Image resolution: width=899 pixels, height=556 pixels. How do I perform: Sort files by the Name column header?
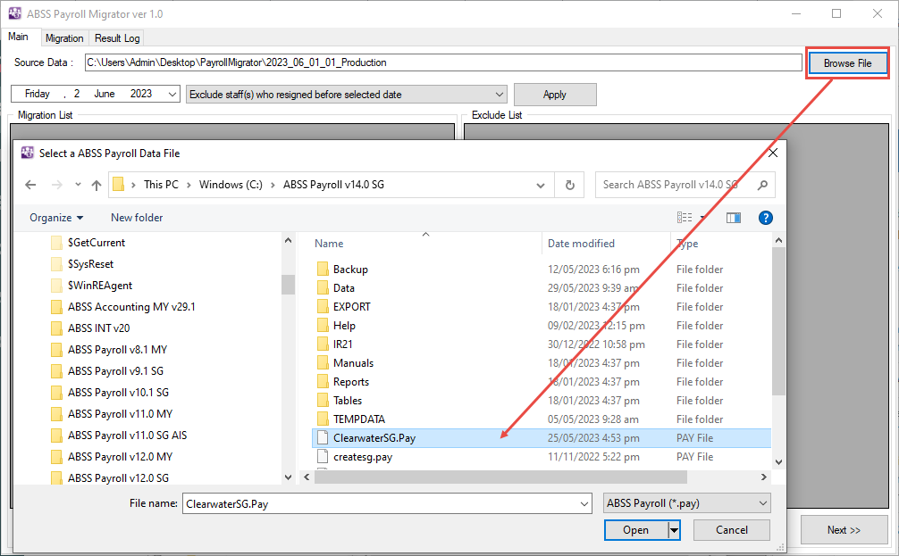(x=329, y=244)
